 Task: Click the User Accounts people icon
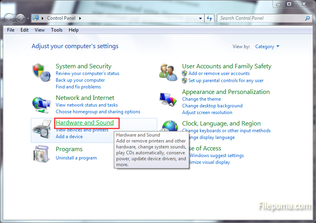coord(168,72)
